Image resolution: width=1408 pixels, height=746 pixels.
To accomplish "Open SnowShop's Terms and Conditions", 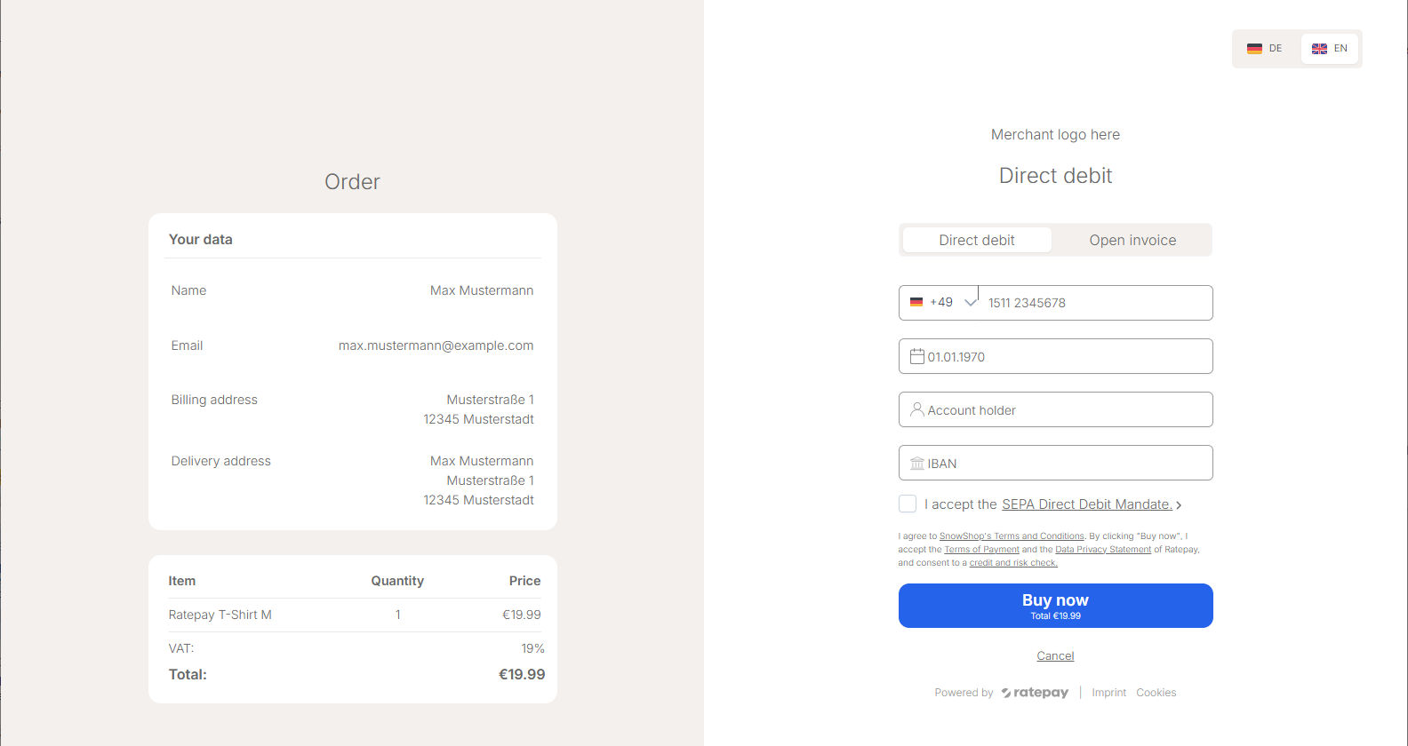I will [1012, 536].
